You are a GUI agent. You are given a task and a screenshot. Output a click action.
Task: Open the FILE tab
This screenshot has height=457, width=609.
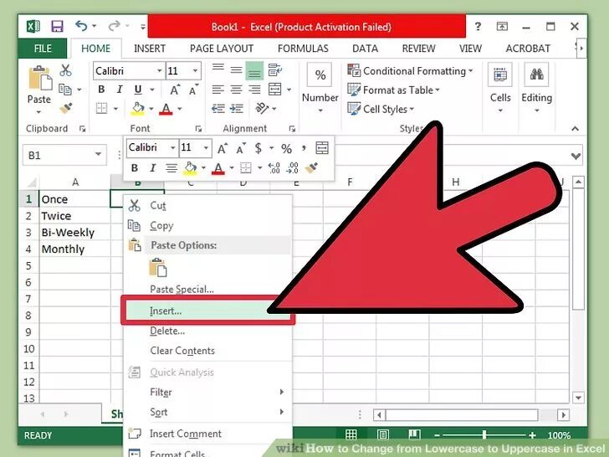click(x=43, y=49)
